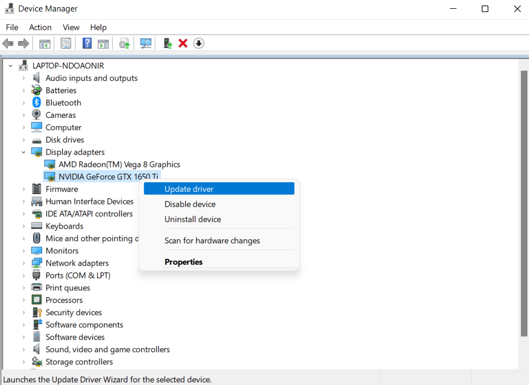The image size is (529, 385).
Task: Select the Mice and other pointing label
Action: pyautogui.click(x=92, y=238)
